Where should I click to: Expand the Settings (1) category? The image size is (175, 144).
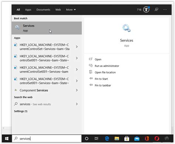pyautogui.click(x=21, y=111)
